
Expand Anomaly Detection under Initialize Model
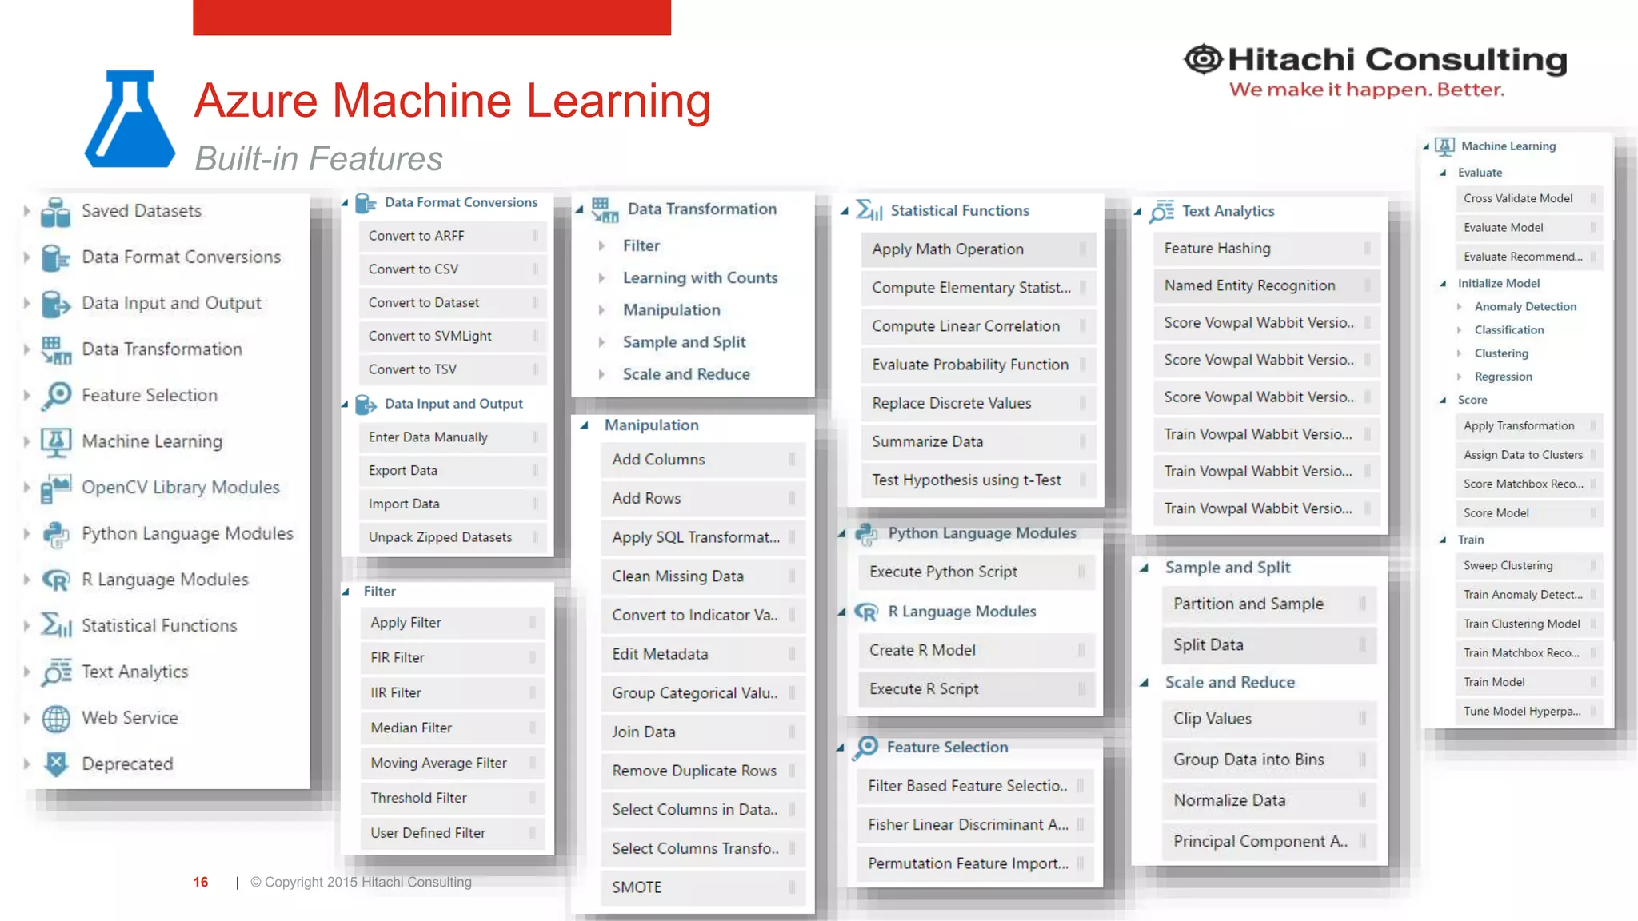coord(1459,307)
